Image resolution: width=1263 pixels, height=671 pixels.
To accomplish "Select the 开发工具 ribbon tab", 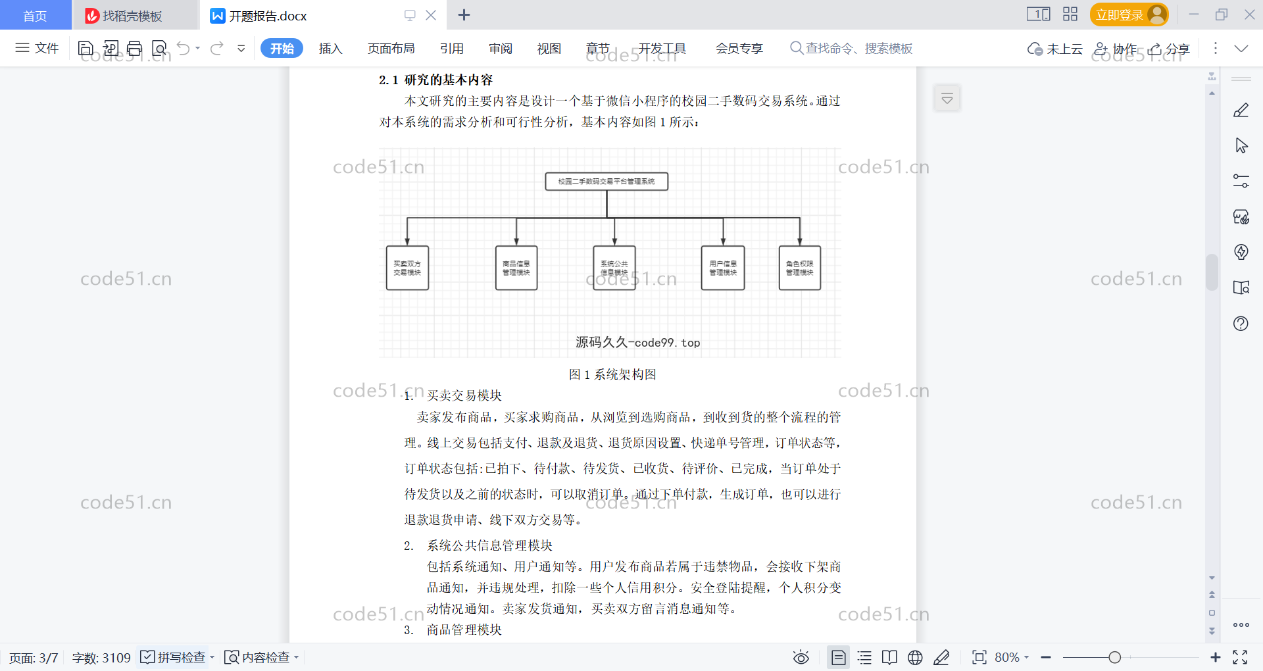I will 662,48.
